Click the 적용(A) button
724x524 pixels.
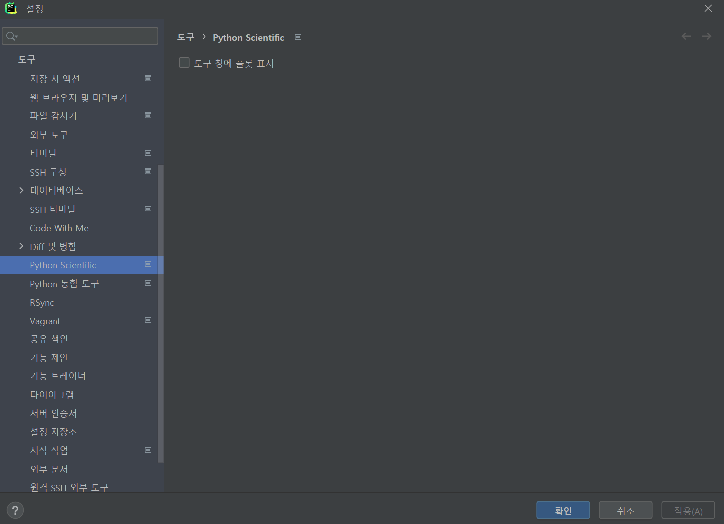tap(688, 510)
